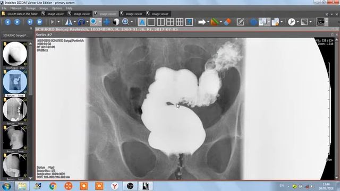Select the white arrow annotation tool
This screenshot has width=340, height=191.
pyautogui.click(x=202, y=22)
